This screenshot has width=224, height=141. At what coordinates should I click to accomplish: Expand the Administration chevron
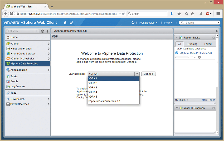pyautogui.click(x=48, y=70)
